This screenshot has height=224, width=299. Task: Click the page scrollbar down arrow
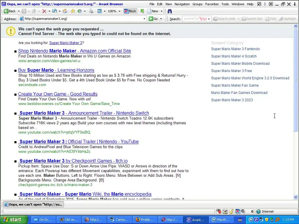(296, 197)
